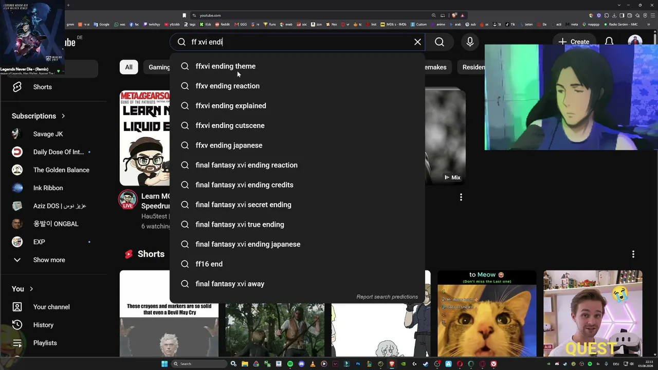The image size is (658, 370).
Task: Click the Windows taskbar Search box
Action: pyautogui.click(x=199, y=364)
